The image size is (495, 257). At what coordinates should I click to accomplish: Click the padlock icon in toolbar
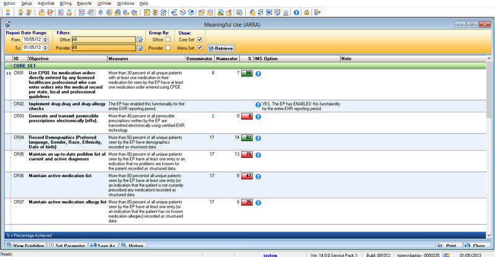click(x=307, y=12)
